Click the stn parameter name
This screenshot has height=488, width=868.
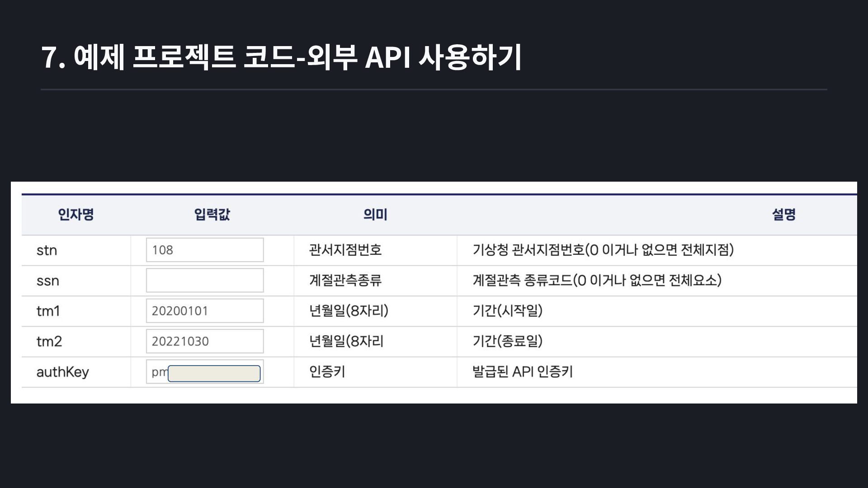point(47,250)
